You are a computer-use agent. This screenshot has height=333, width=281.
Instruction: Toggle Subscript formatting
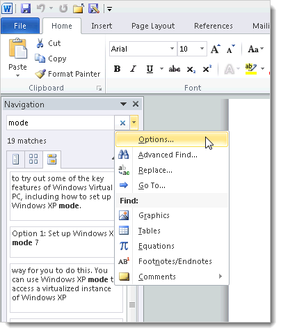(191, 69)
